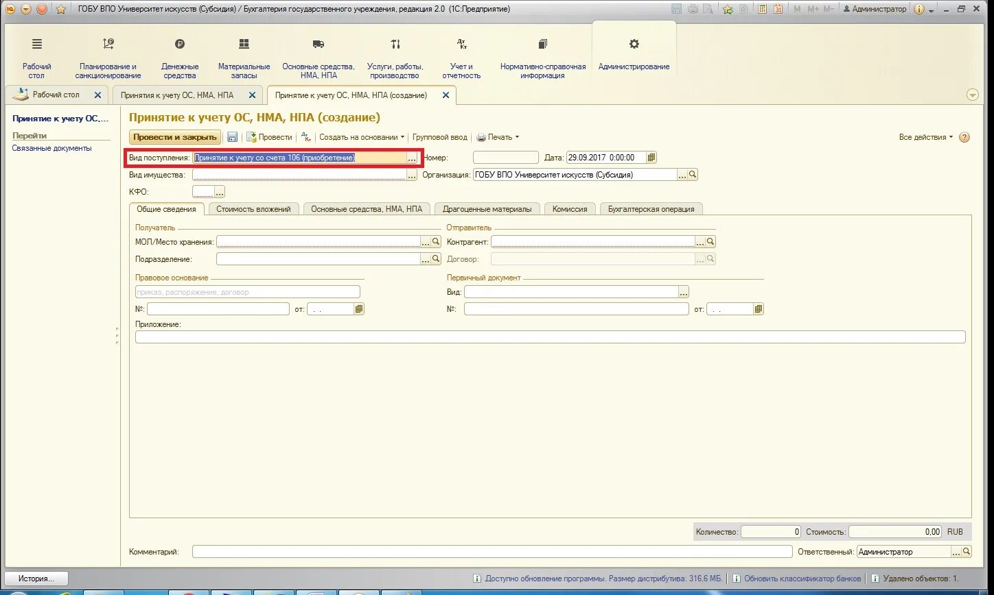Open Основные средства, НМА, НПА section

coord(319,58)
